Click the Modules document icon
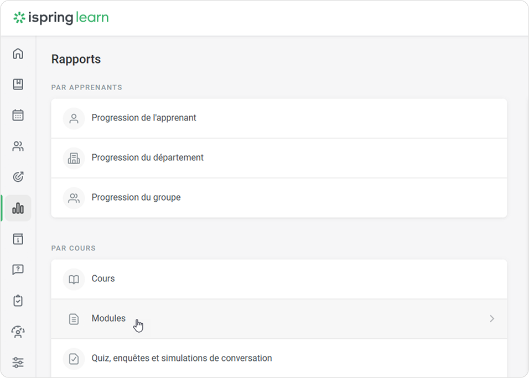Viewport: 529px width, 378px height. pos(74,319)
